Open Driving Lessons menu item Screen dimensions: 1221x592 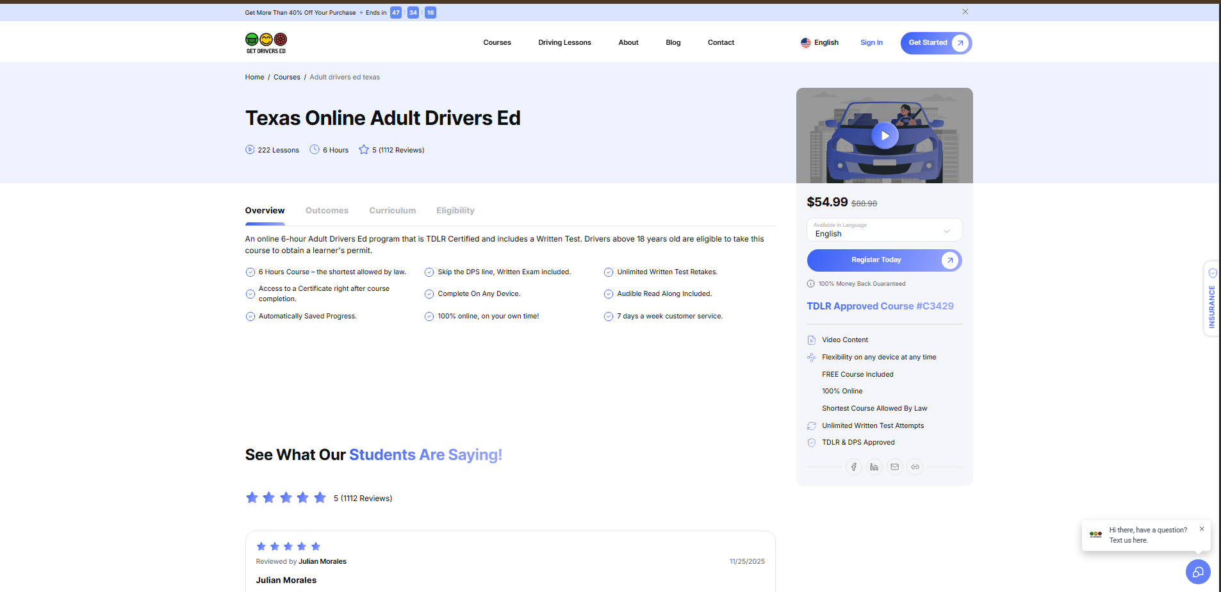[x=564, y=42]
